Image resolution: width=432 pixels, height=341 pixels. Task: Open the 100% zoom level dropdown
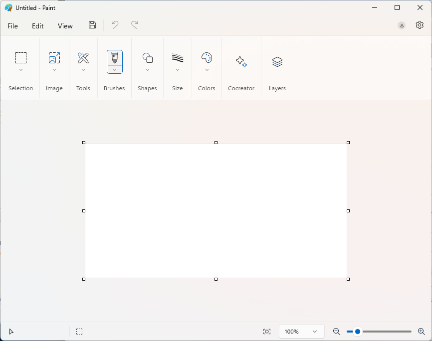(301, 332)
